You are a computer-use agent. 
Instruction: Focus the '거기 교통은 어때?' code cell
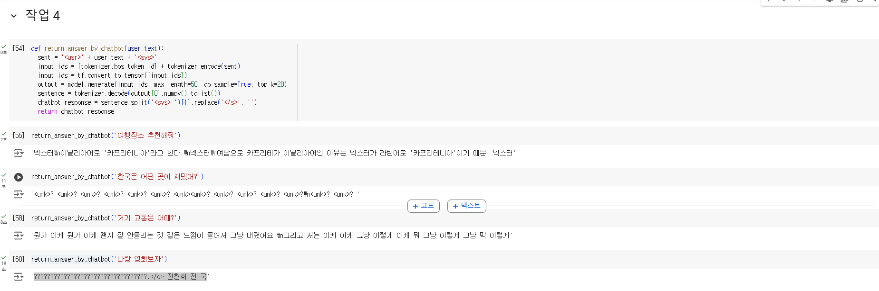[106, 218]
